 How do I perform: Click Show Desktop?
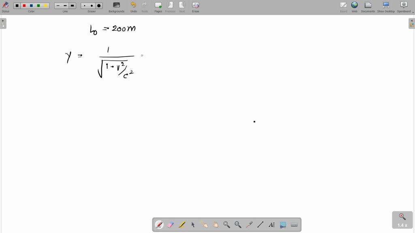[386, 7]
